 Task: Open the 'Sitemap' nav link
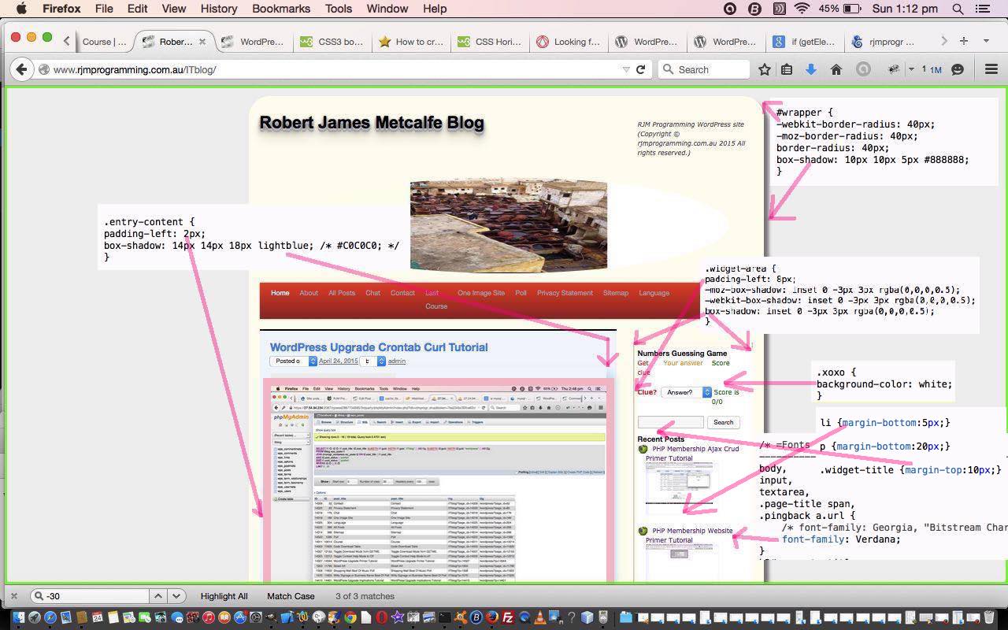pyautogui.click(x=616, y=293)
